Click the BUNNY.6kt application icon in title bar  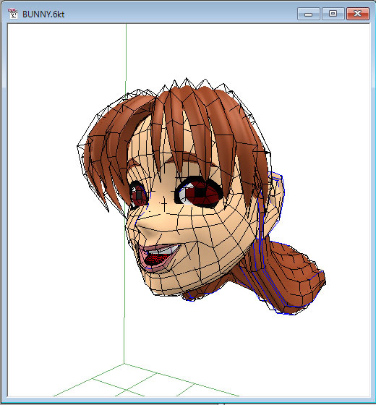(13, 14)
